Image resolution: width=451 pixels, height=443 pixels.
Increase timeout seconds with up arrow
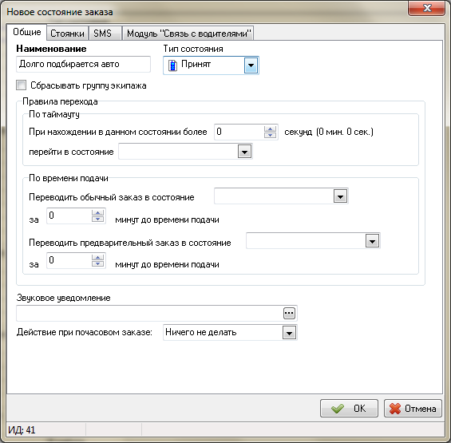click(x=270, y=129)
